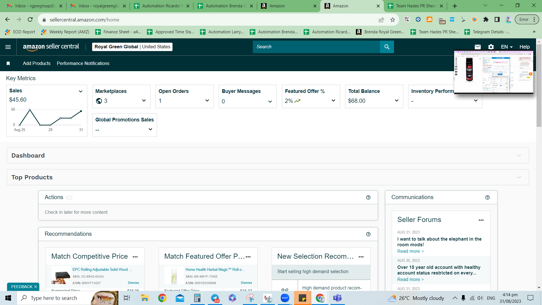The height and width of the screenshot is (305, 542).
Task: Switch to the Team Hades PR Sheet tab
Action: [x=416, y=6]
